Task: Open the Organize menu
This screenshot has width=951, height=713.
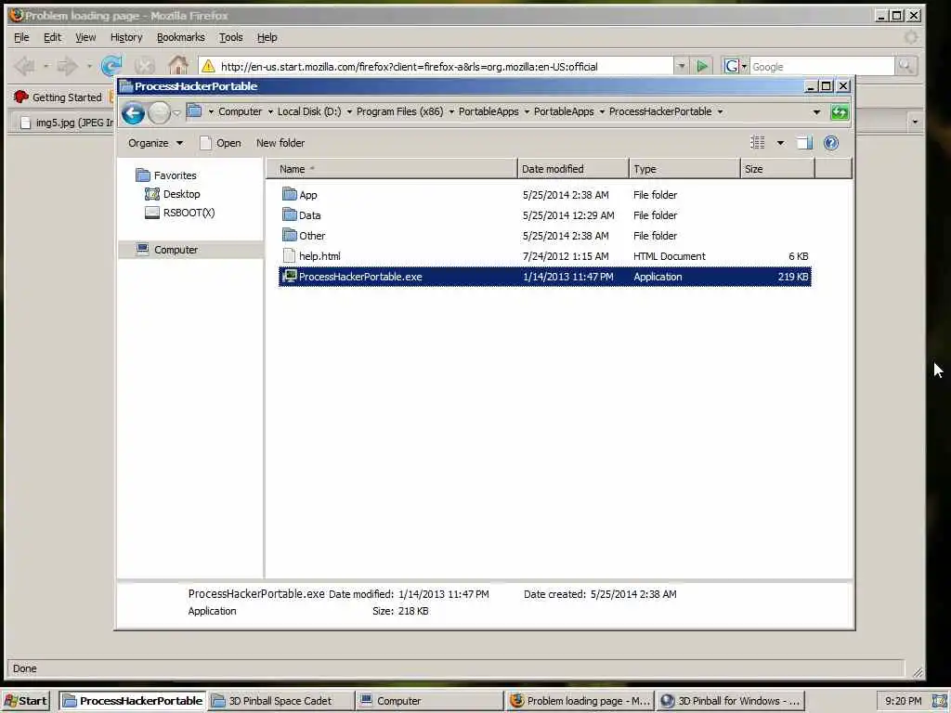Action: pos(155,143)
